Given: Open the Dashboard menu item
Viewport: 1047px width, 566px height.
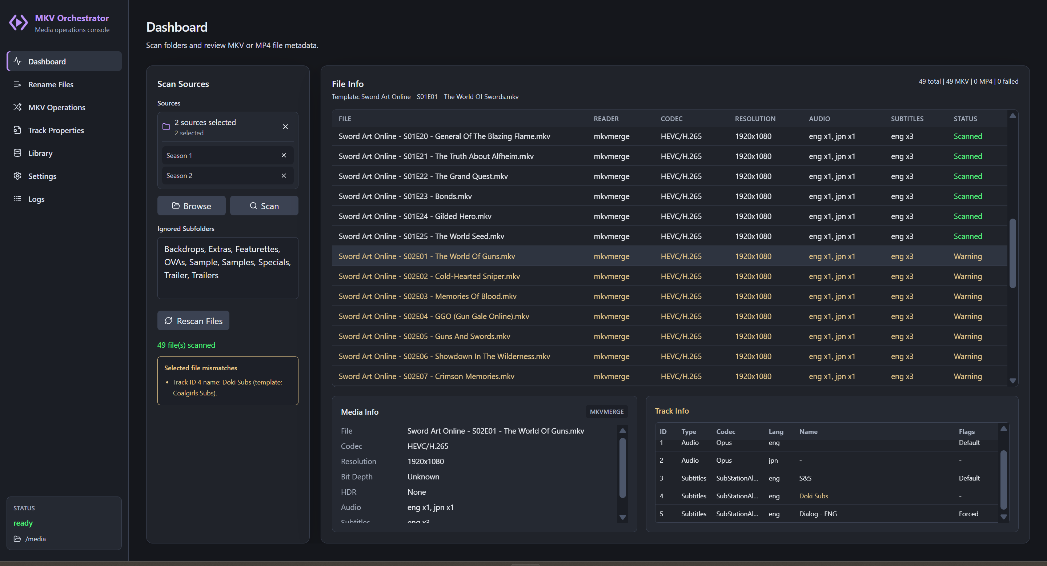Looking at the screenshot, I should coord(64,61).
